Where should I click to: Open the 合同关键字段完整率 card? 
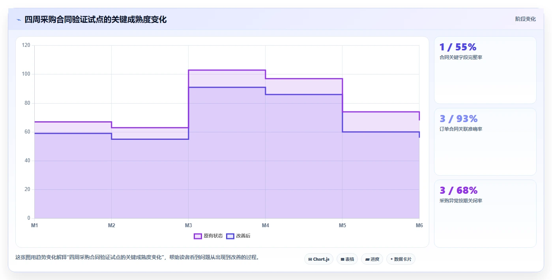click(485, 70)
